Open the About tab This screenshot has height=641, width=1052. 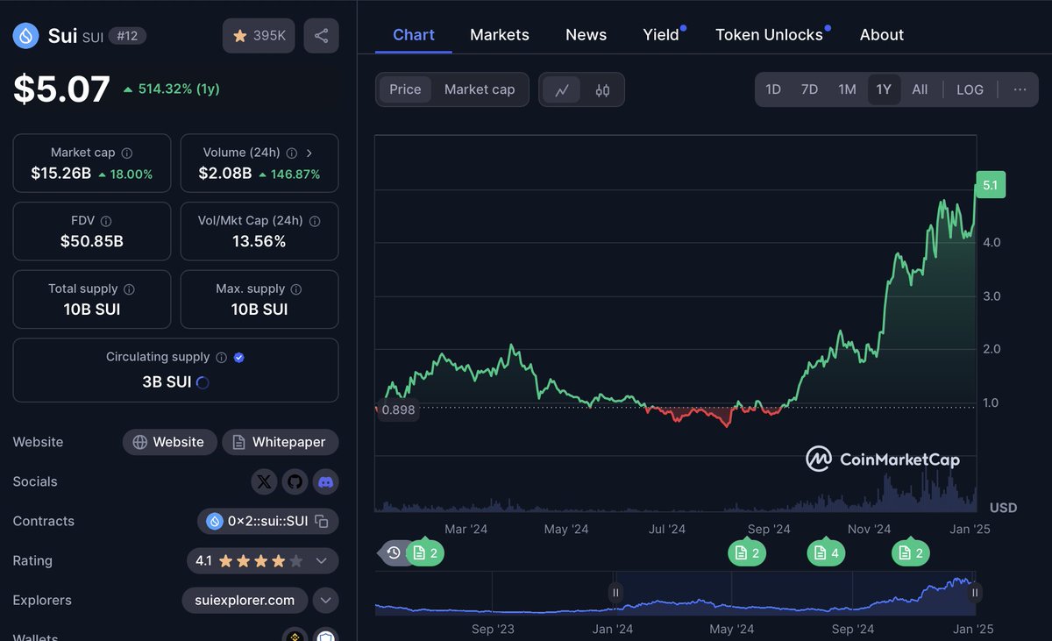point(882,35)
